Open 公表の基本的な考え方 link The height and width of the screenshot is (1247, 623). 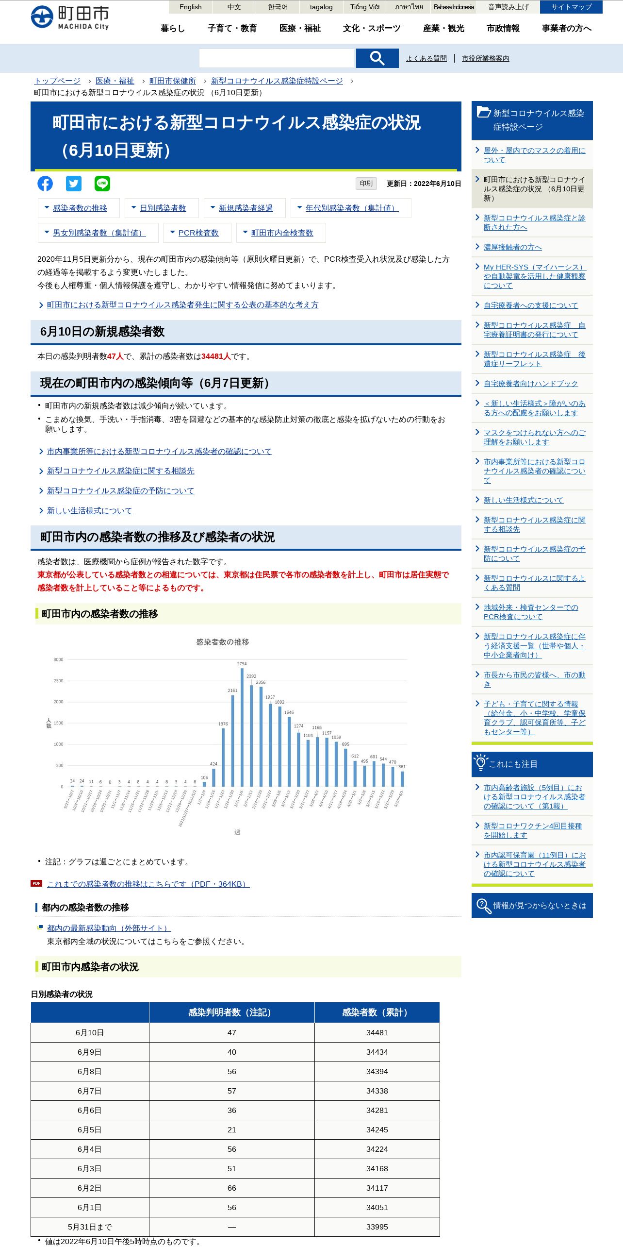pos(182,304)
